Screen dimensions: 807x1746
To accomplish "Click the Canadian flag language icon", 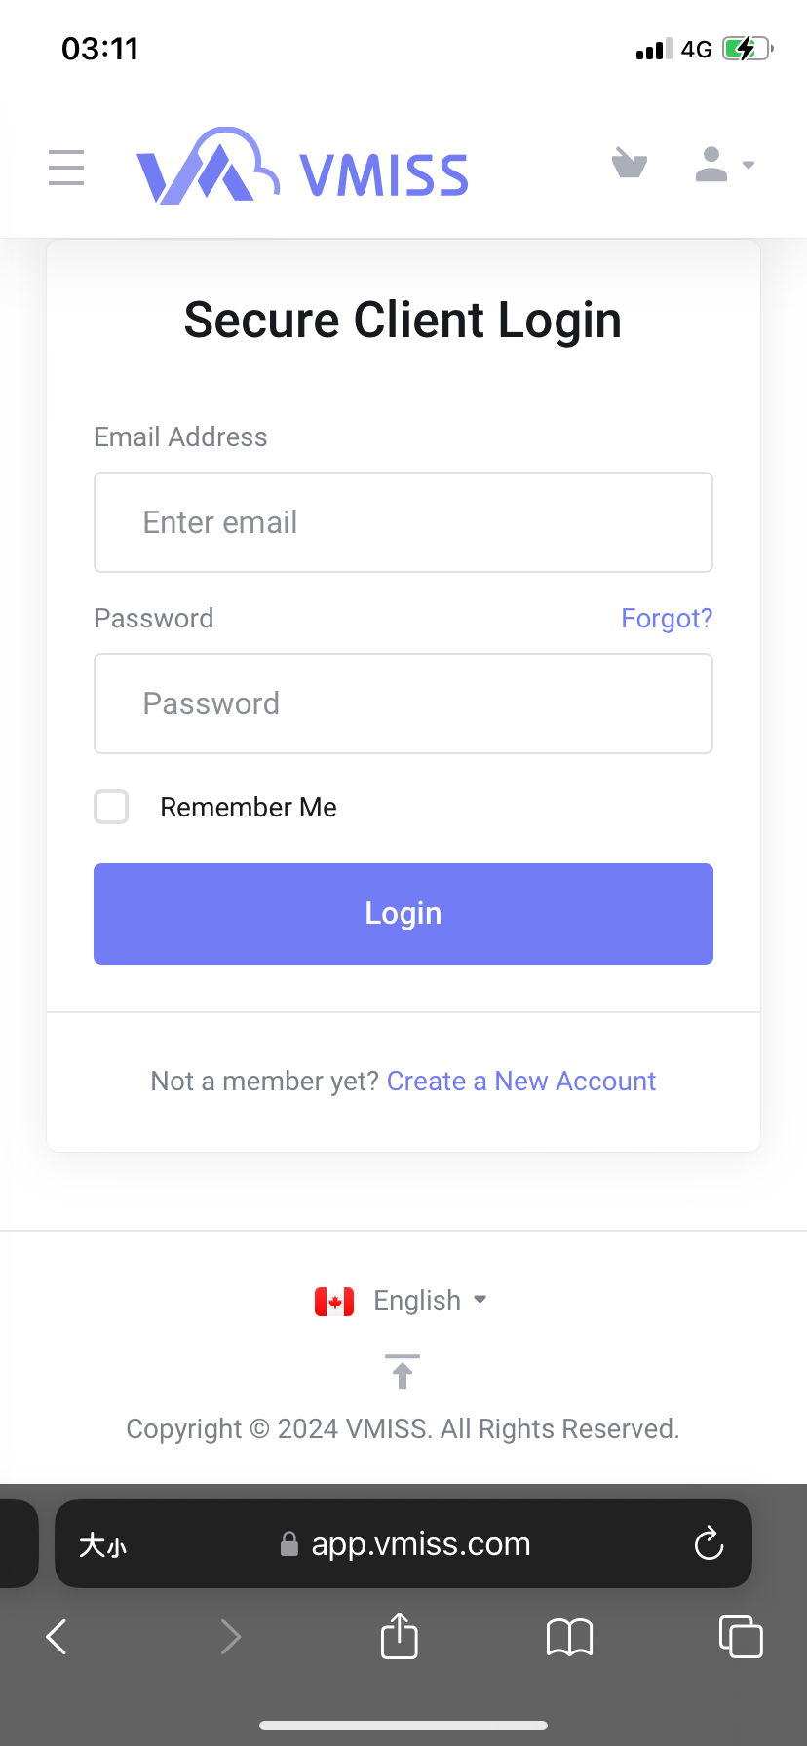I will pyautogui.click(x=334, y=1302).
